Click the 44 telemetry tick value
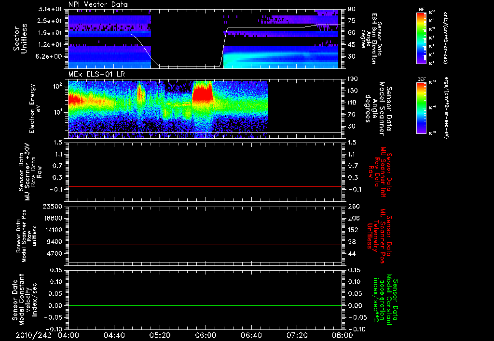This screenshot has width=494, height=341. pos(351,253)
